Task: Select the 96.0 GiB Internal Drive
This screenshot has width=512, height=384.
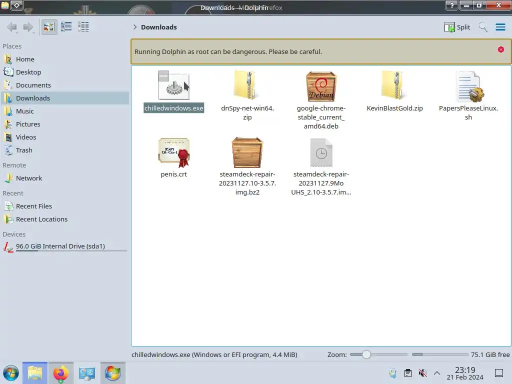Action: (x=65, y=246)
